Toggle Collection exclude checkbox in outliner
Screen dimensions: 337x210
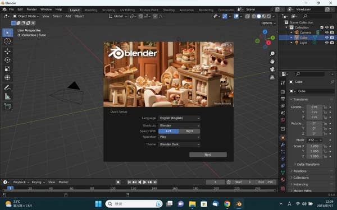322,27
